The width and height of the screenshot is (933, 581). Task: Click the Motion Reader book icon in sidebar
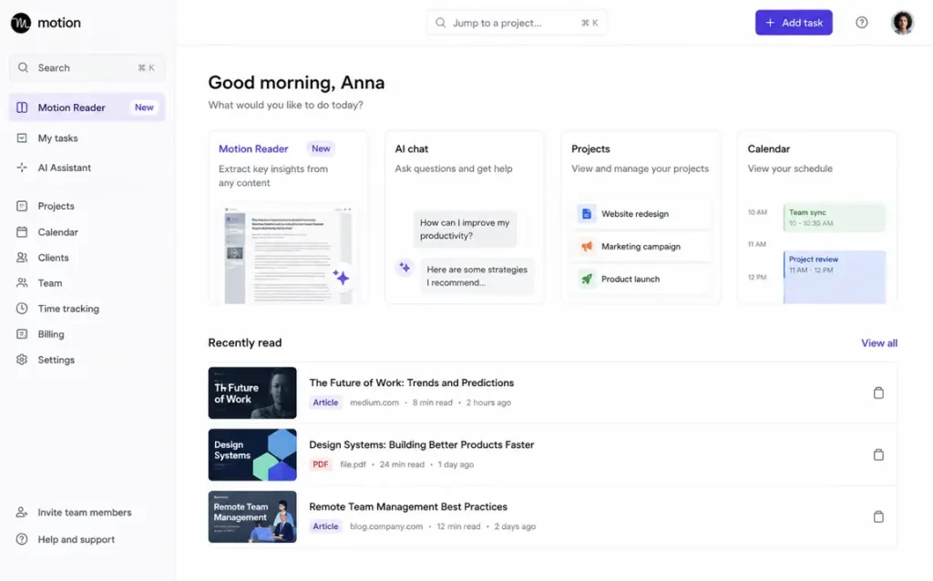(22, 107)
